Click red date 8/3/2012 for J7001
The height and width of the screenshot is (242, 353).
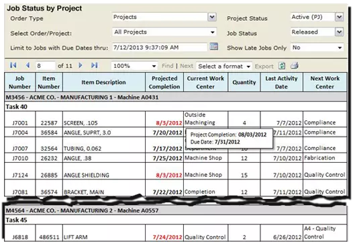point(169,123)
